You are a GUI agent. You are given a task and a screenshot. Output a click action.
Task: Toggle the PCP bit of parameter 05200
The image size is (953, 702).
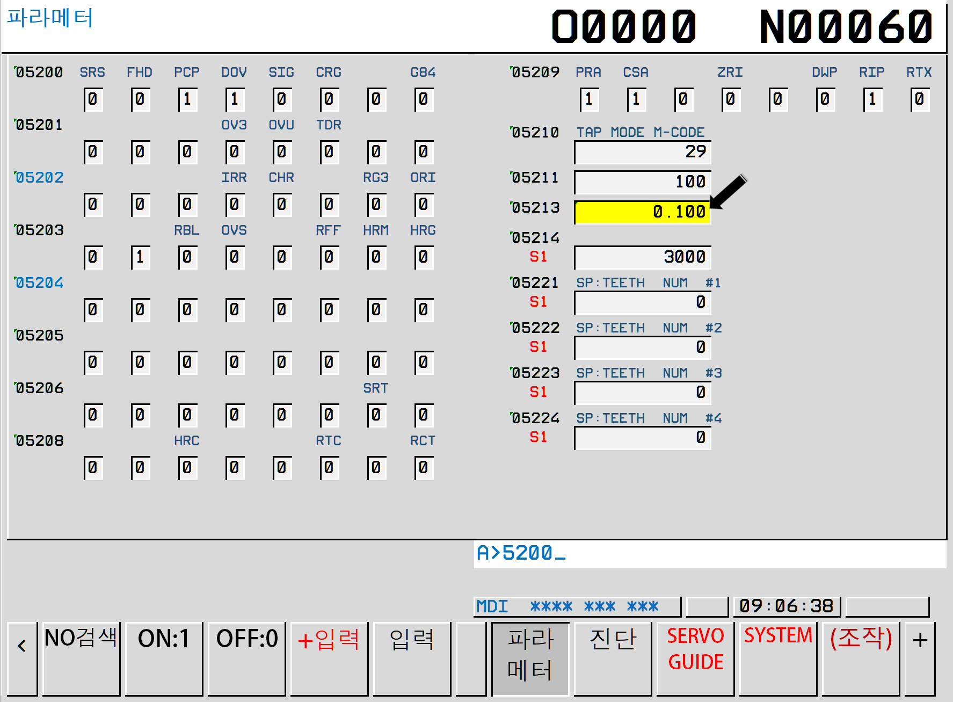tap(187, 99)
